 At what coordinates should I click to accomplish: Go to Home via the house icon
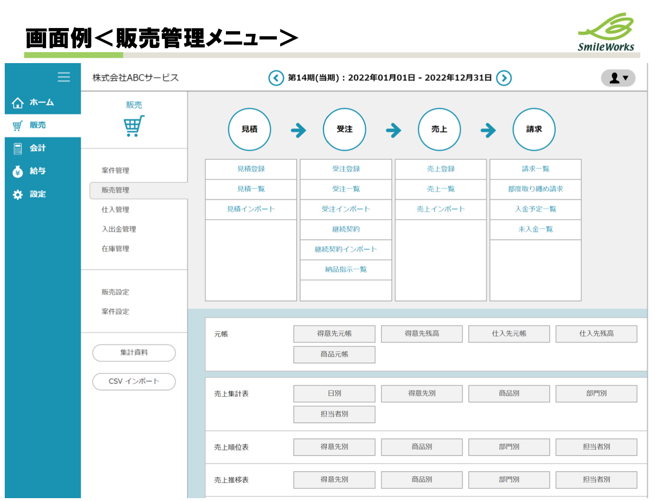coord(18,102)
